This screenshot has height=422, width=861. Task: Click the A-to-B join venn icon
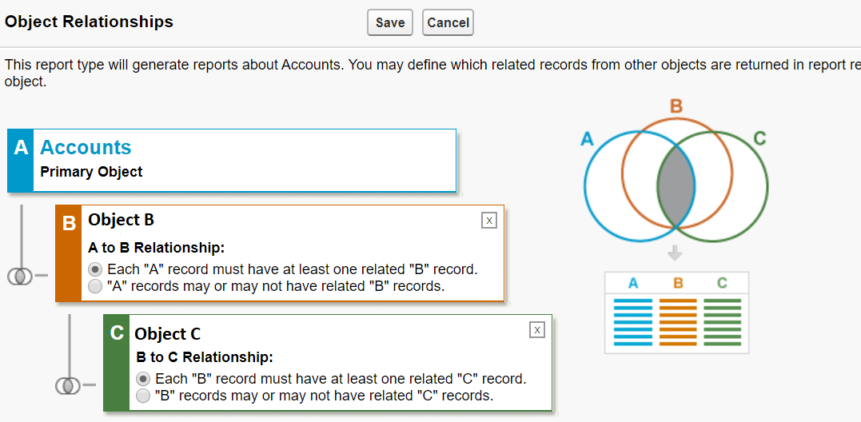[x=19, y=277]
